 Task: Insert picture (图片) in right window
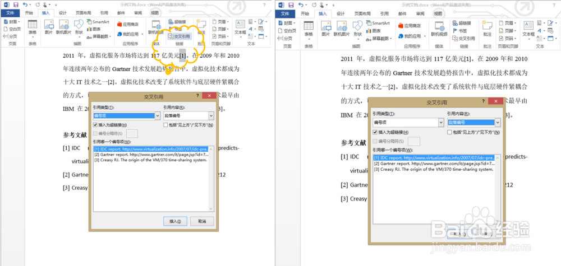pos(325,27)
